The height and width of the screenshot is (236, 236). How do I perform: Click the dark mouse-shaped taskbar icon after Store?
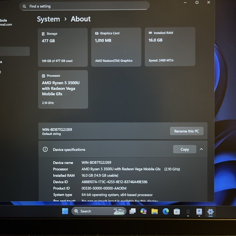click(188, 211)
